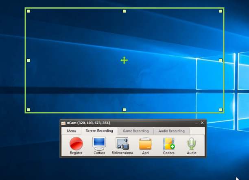Viewport: 249px width, 180px height.
Task: Switch to Audio Recording tab
Action: [x=172, y=131]
